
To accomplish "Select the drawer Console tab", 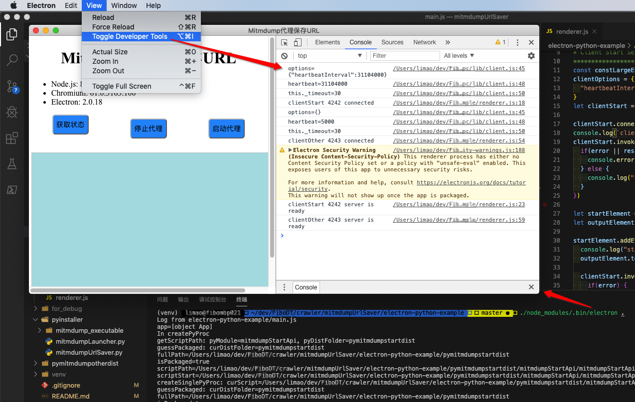I will pos(306,287).
